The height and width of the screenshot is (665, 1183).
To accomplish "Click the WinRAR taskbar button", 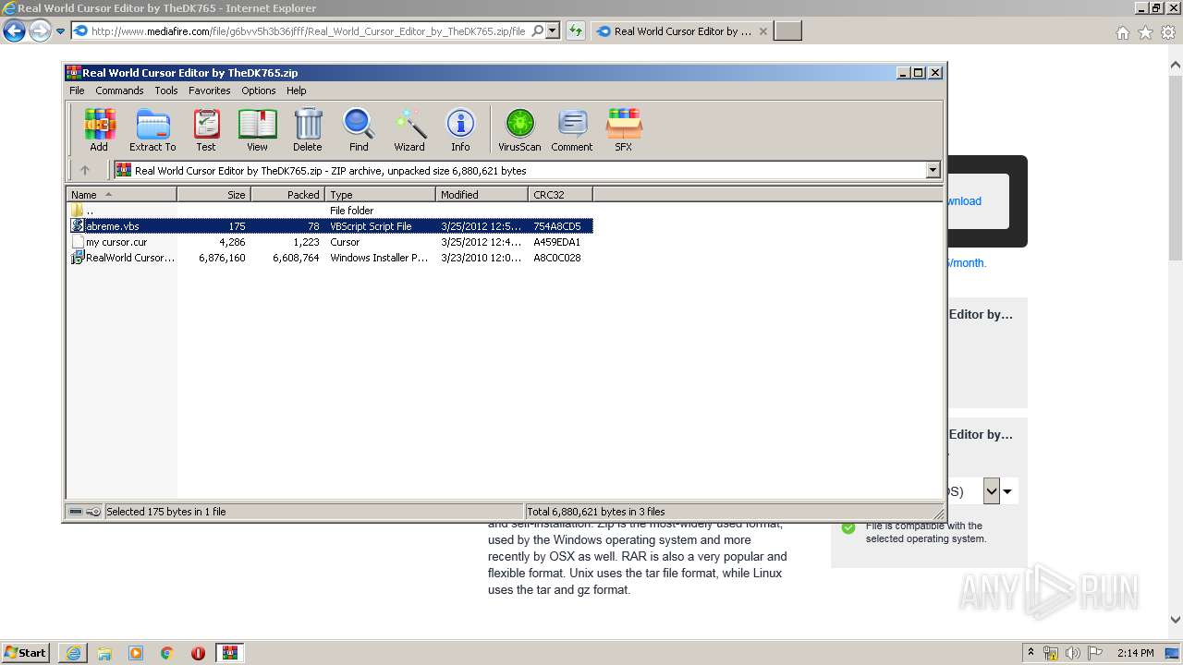I will point(230,653).
